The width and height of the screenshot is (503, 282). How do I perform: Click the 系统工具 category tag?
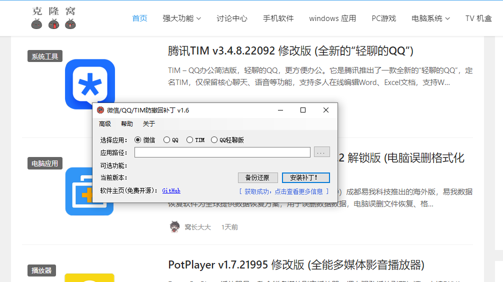45,56
